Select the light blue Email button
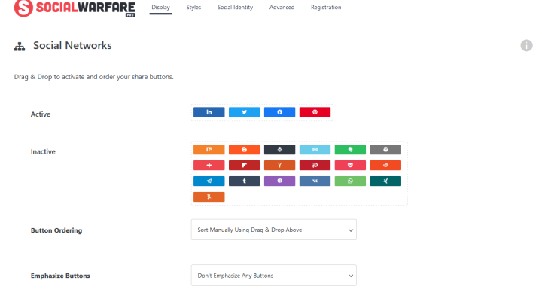This screenshot has width=542, height=305. 315,149
